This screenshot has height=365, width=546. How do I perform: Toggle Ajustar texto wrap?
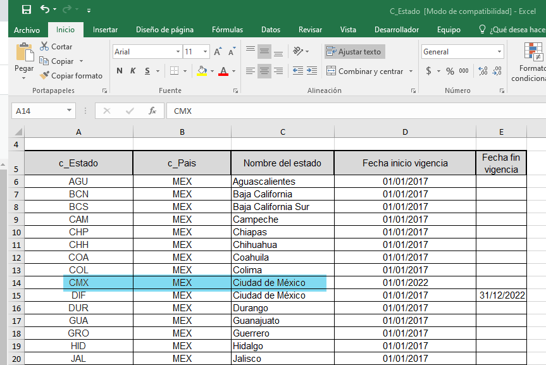[x=354, y=51]
